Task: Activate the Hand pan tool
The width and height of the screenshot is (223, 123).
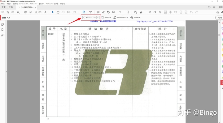Action: click(58, 12)
